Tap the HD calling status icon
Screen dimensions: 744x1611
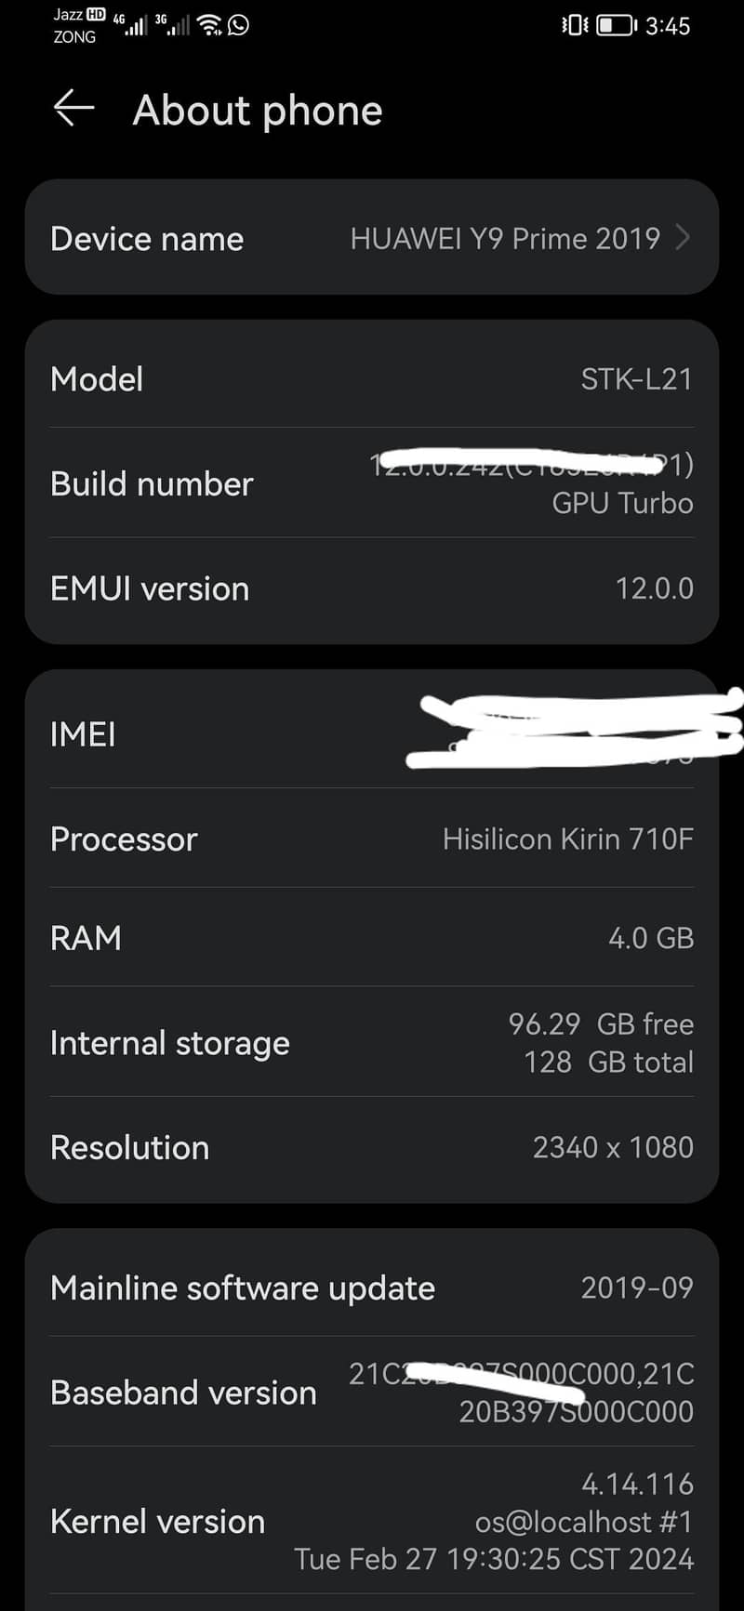click(x=96, y=14)
